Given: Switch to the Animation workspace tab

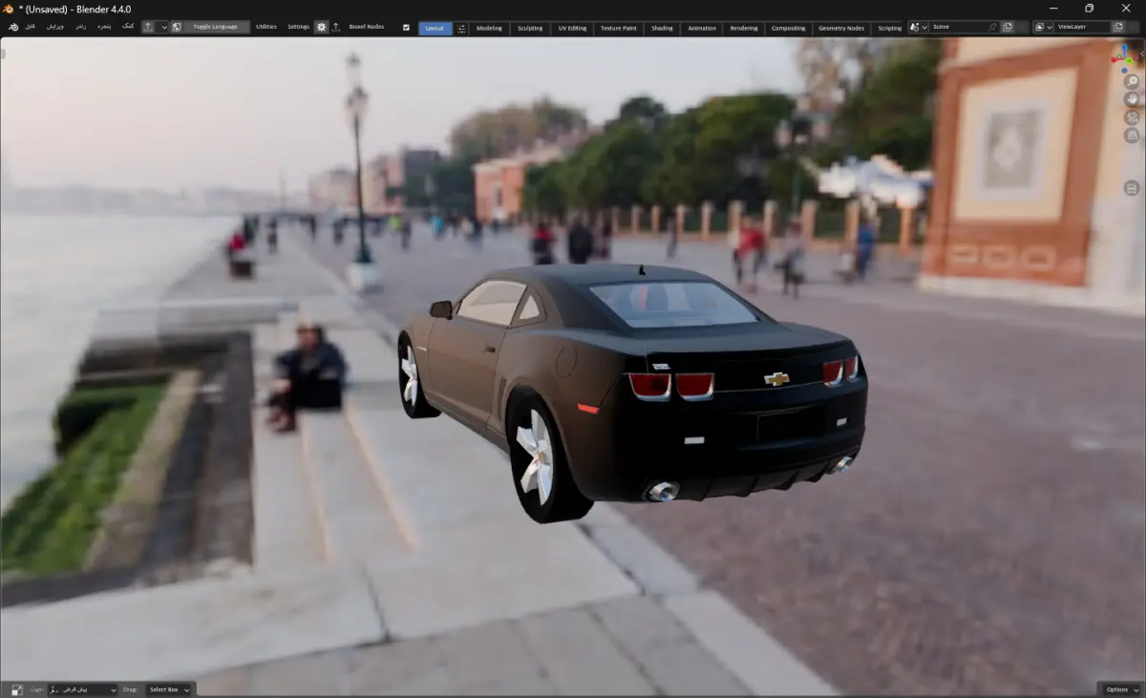Looking at the screenshot, I should coord(702,29).
